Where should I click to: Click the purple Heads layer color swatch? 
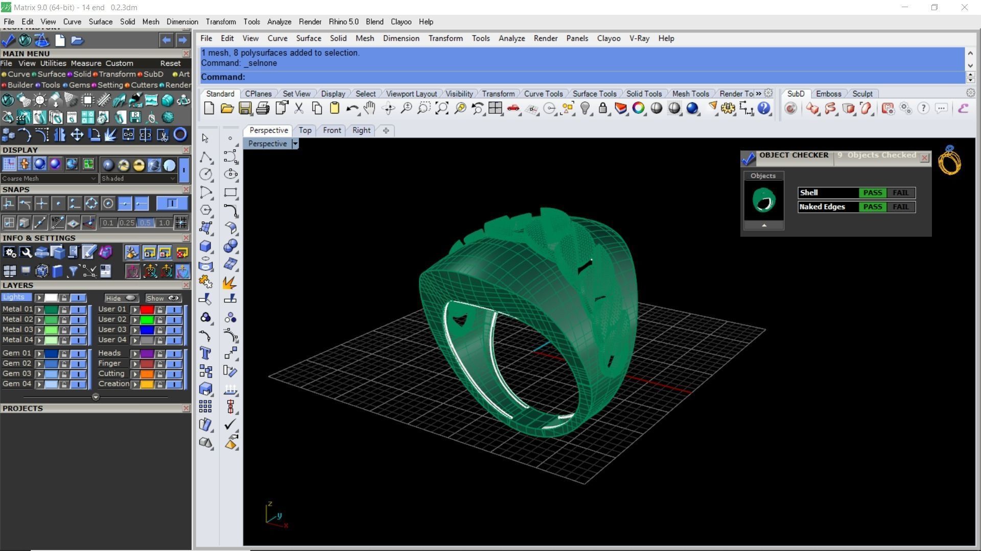coord(147,354)
